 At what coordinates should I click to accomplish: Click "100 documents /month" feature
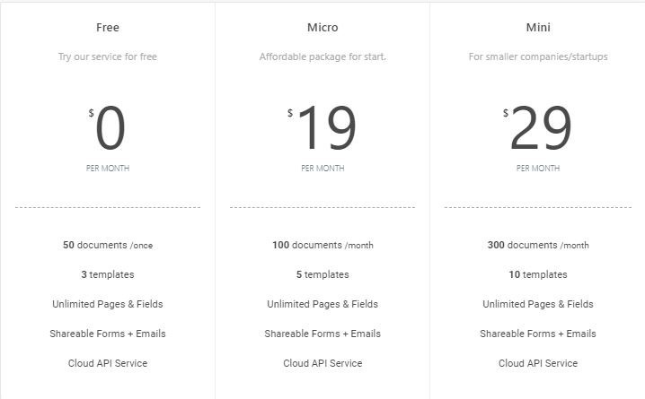click(x=322, y=245)
